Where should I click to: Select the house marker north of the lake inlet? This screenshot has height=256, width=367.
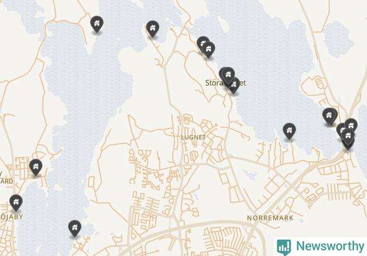click(152, 29)
